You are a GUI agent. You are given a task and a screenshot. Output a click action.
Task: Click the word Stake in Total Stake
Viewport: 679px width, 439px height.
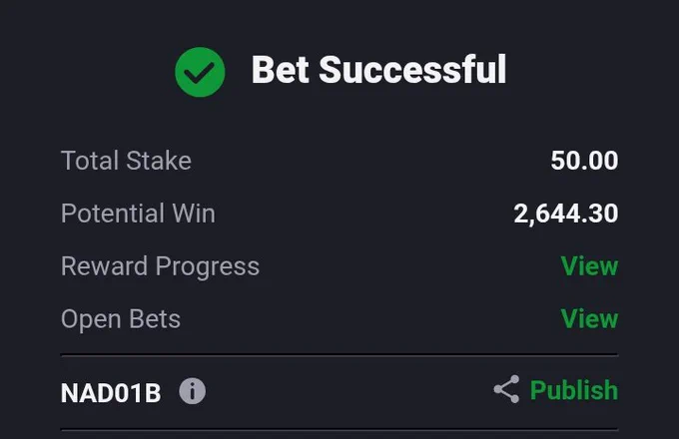tap(159, 161)
